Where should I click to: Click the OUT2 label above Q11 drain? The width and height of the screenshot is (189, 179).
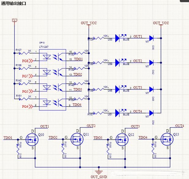(x=91, y=126)
